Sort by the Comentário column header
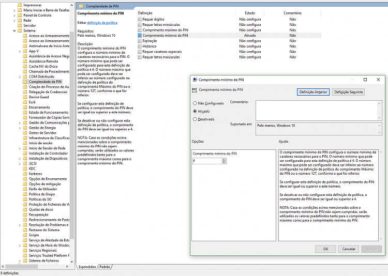The height and width of the screenshot is (276, 388). 292,13
